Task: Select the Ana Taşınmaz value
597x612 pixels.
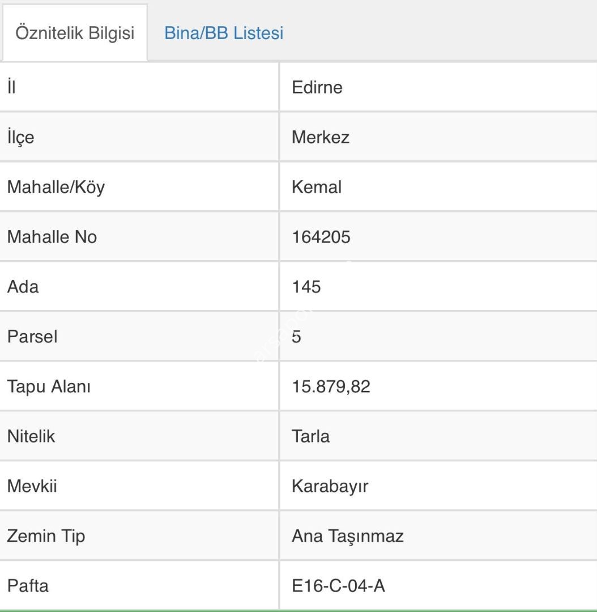Action: pos(348,536)
